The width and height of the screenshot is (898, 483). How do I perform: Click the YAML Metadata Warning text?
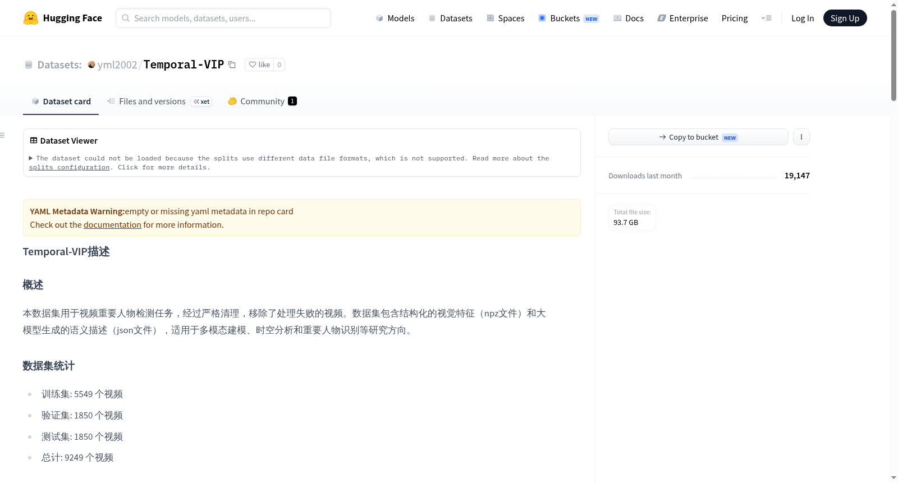pos(77,211)
